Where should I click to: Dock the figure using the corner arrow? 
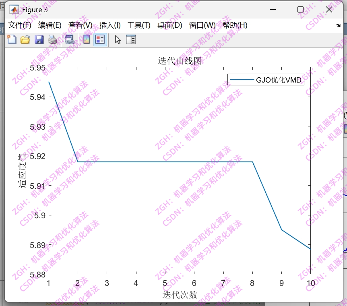coord(338,25)
